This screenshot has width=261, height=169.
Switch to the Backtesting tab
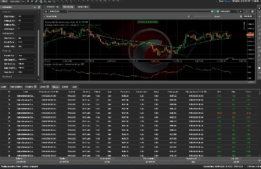coord(68,7)
